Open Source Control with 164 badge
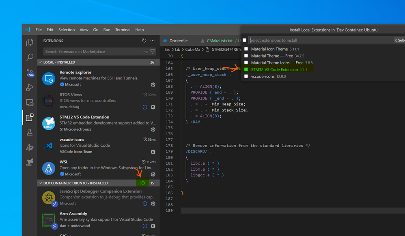 pos(30,73)
